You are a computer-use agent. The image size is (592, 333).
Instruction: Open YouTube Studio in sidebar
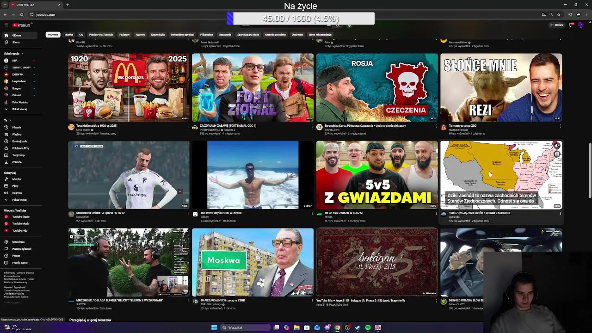[x=20, y=216]
